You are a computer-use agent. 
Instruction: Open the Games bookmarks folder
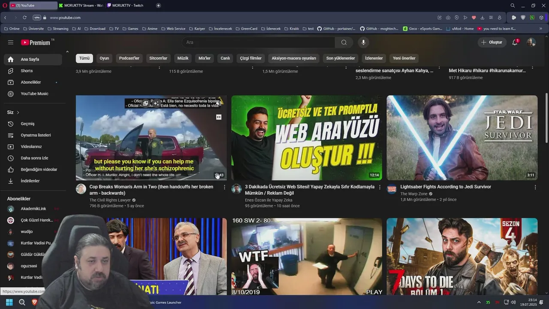tap(130, 29)
